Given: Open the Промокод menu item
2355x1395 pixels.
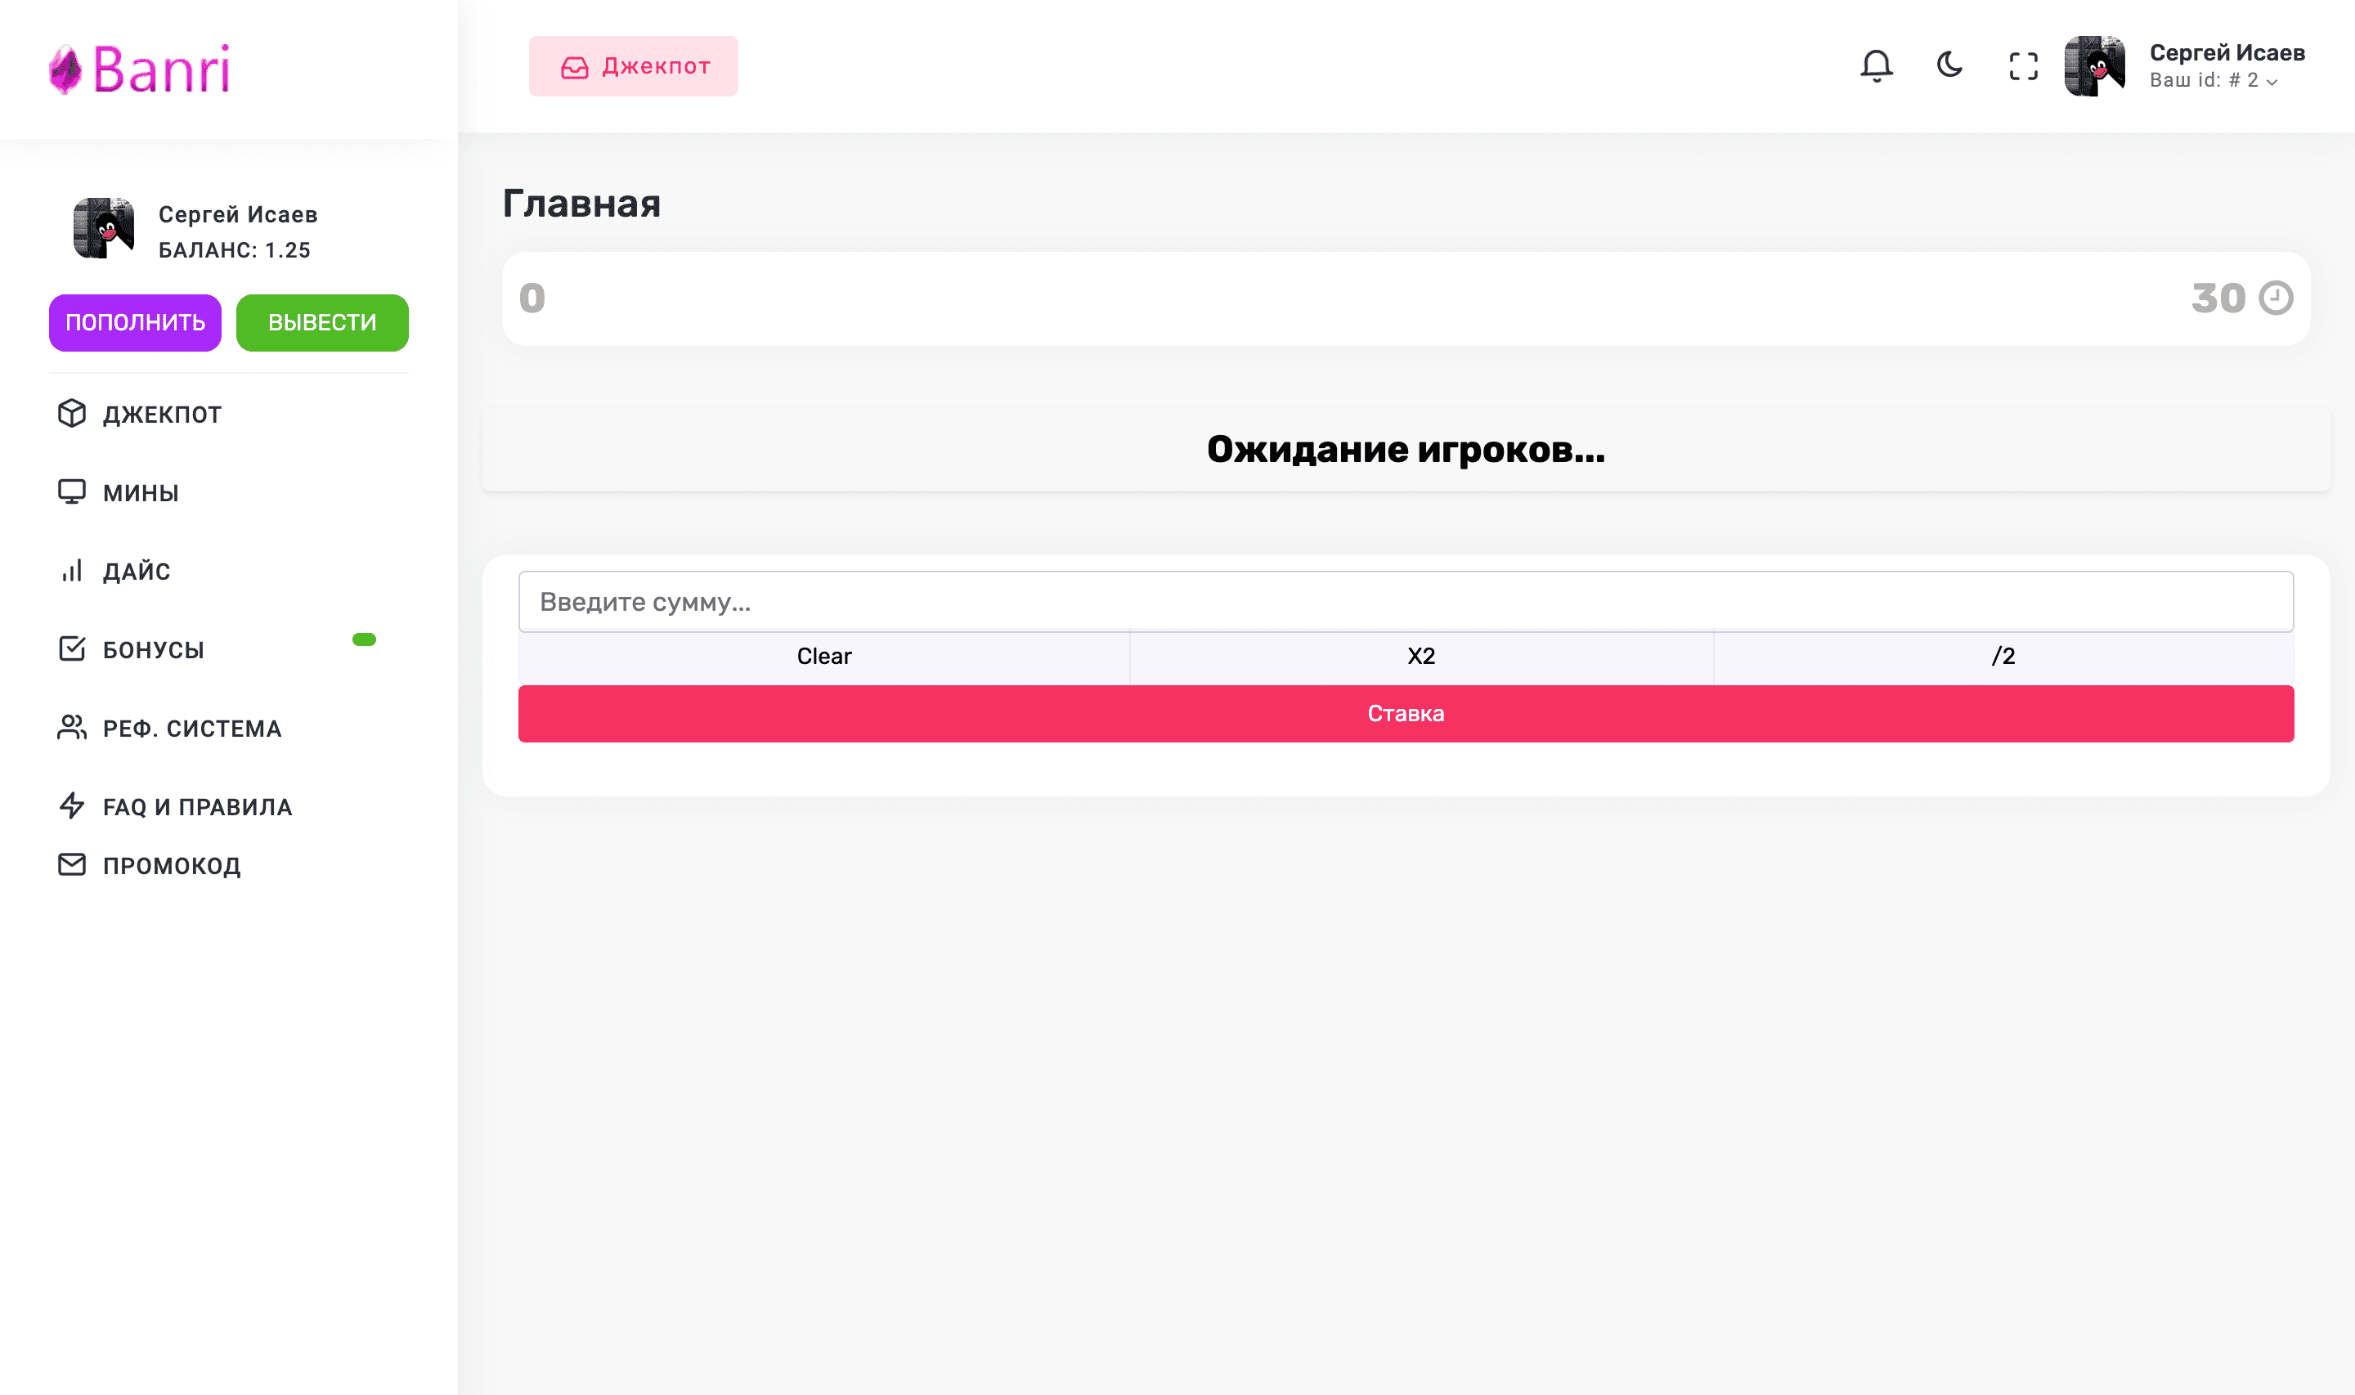Looking at the screenshot, I should pos(171,866).
